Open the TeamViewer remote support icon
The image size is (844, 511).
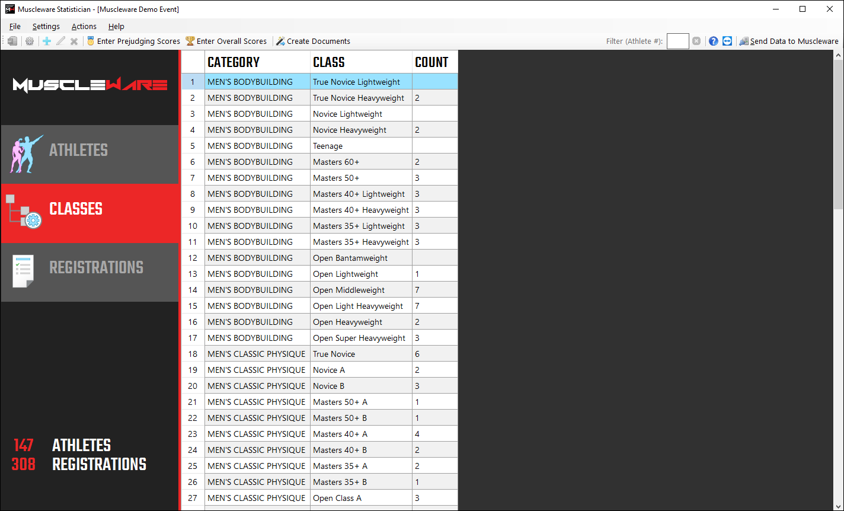(727, 41)
